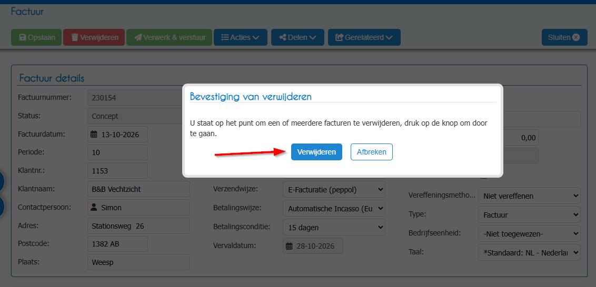Open the Type dropdown showing Factuur

[530, 215]
